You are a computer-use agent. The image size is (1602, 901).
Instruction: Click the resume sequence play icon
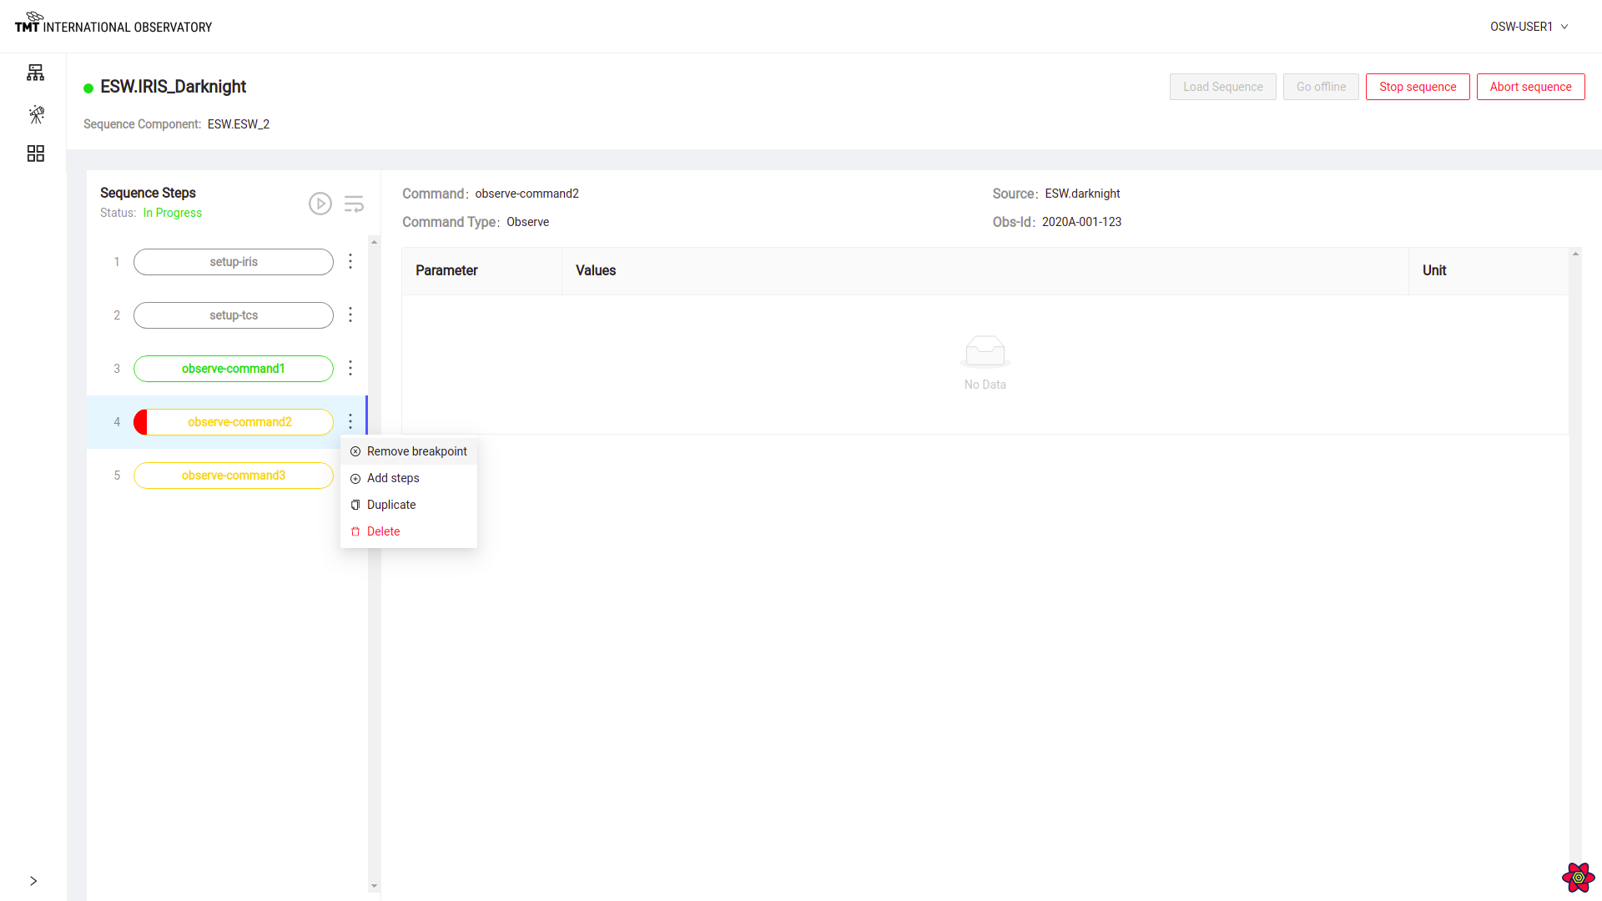pyautogui.click(x=320, y=204)
